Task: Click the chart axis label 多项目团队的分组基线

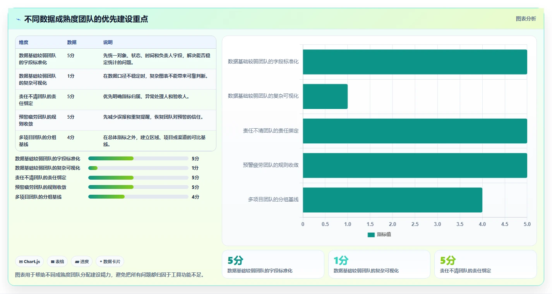Action: (273, 200)
